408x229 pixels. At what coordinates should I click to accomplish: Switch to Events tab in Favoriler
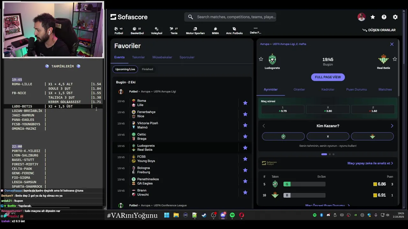pyautogui.click(x=120, y=57)
